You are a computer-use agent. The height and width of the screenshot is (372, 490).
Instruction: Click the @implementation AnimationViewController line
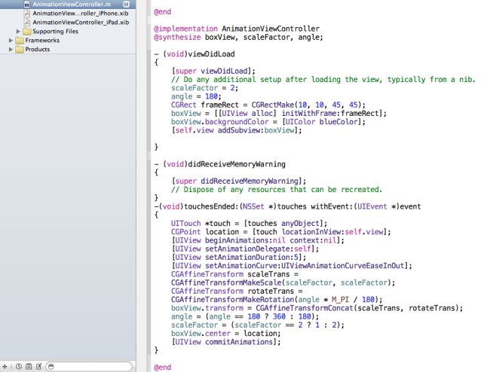237,29
